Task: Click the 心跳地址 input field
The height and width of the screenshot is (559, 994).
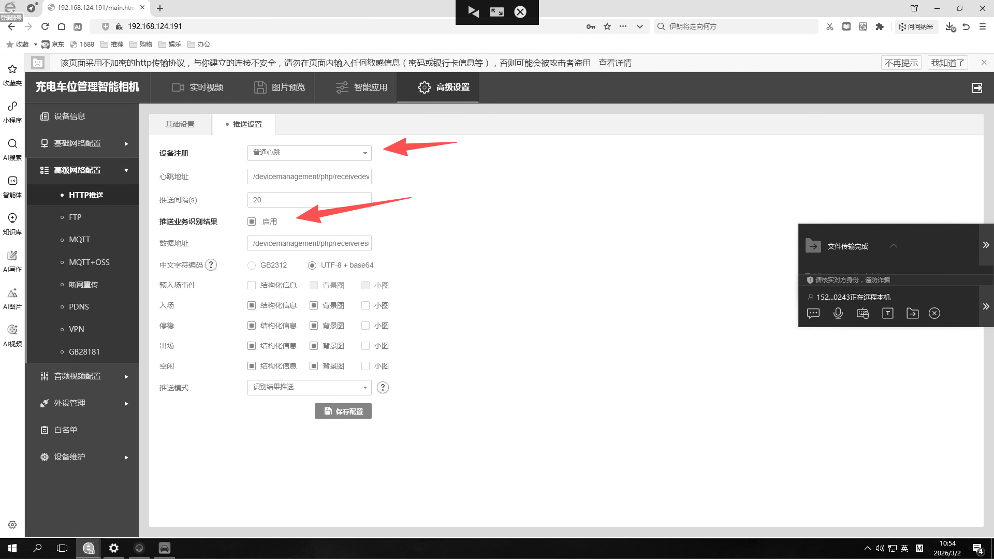Action: point(310,176)
